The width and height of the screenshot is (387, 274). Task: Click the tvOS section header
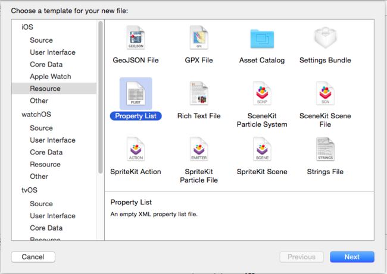pos(29,190)
